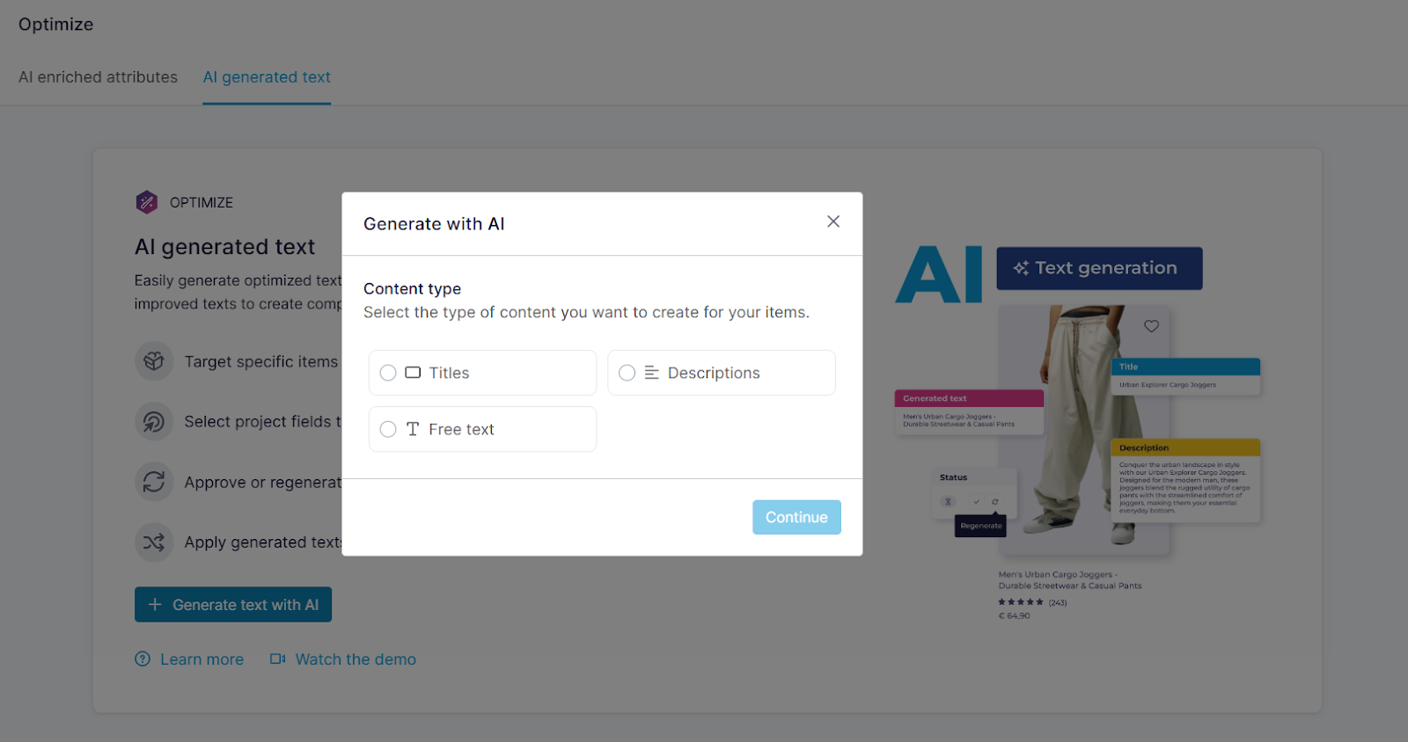
Task: Click the Optimize hexagon logo icon
Action: [147, 202]
